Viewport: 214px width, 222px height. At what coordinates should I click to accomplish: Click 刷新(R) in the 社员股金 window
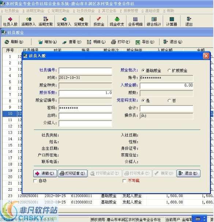[14, 42]
